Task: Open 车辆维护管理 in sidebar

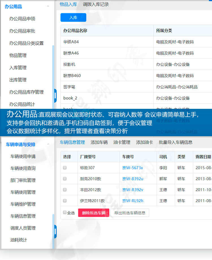Action: pyautogui.click(x=23, y=204)
